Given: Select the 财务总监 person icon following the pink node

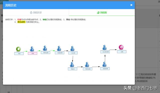Looking at the screenshot, I should 45,48.
